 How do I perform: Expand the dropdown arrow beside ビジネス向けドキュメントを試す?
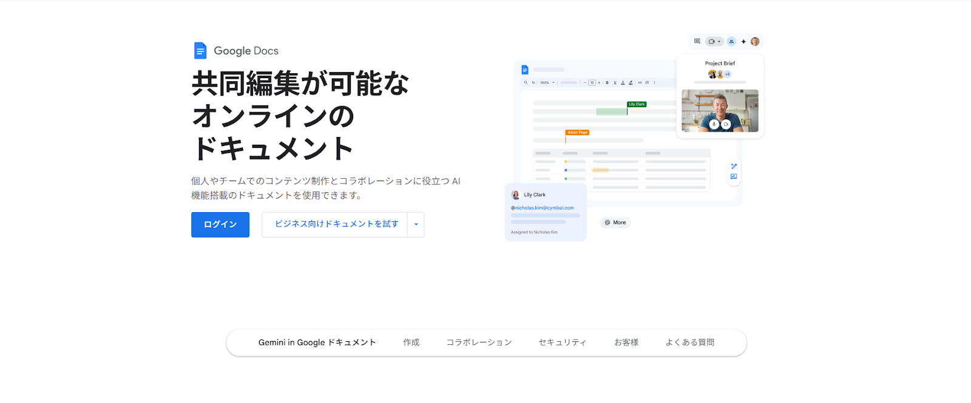[416, 225]
